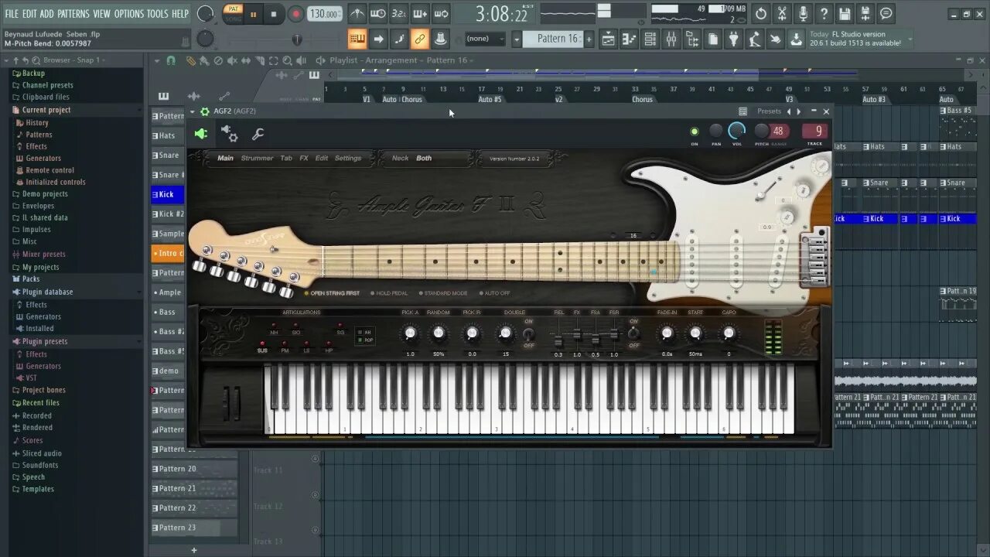Collapse the Current project folder
Viewport: 990px width, 557px height.
tap(46, 110)
